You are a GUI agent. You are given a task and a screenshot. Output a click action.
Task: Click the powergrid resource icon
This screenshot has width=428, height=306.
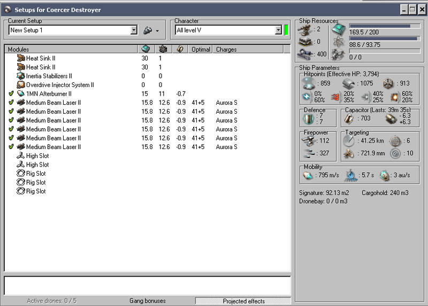click(x=339, y=42)
